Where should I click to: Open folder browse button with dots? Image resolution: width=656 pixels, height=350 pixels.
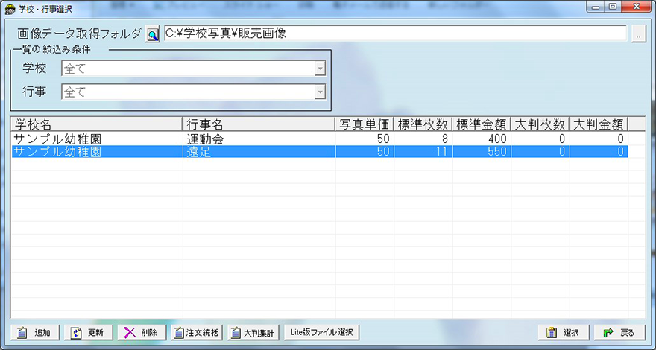638,34
